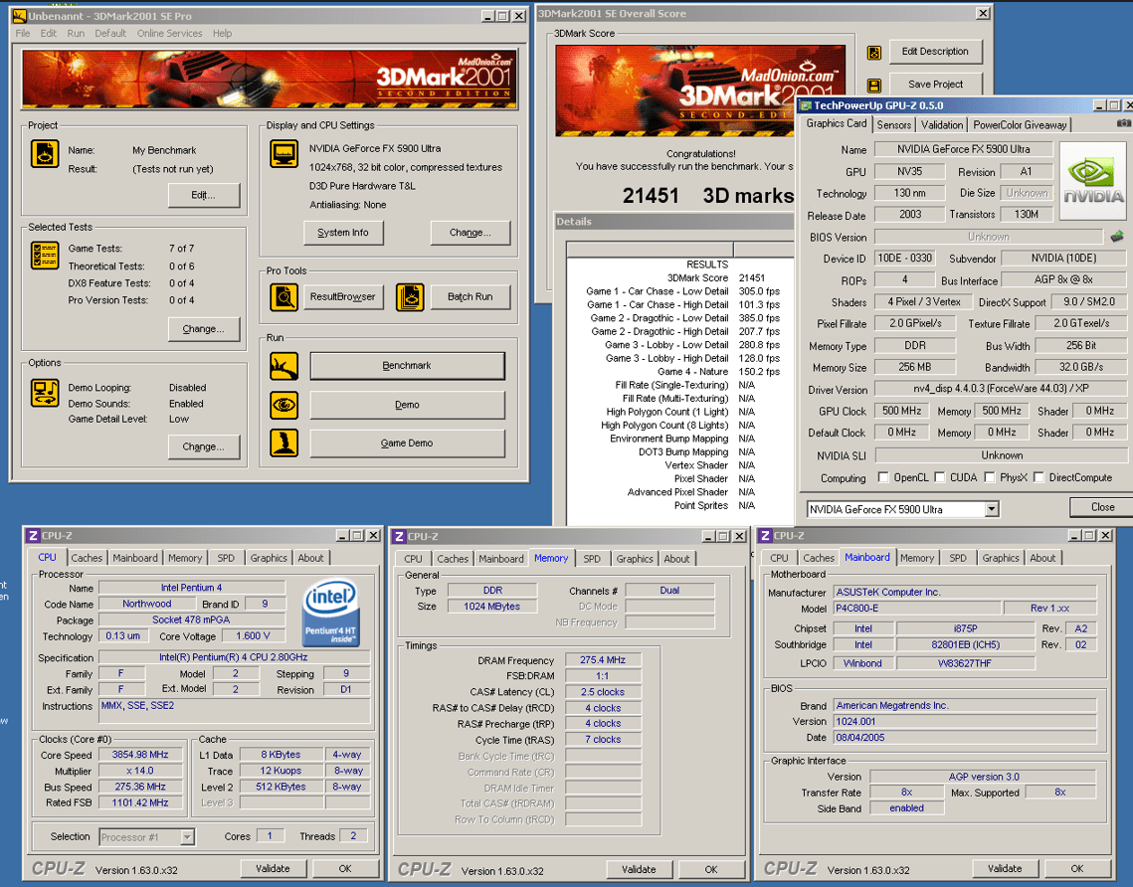Click Change button under Selected Tests
Screen dimensions: 1133x887
(x=204, y=329)
